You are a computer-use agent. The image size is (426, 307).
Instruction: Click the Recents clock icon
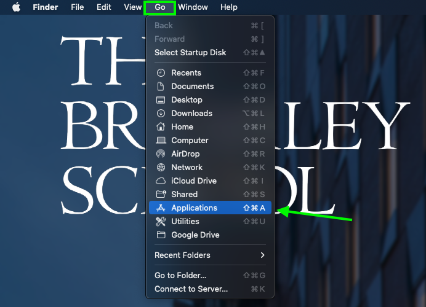click(x=161, y=72)
